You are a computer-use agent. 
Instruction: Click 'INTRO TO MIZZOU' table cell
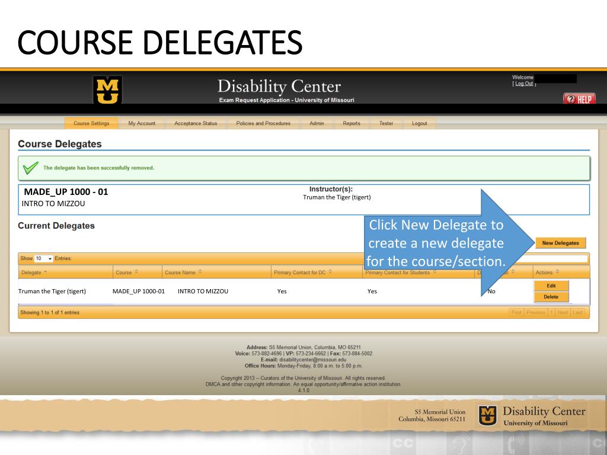tap(203, 291)
